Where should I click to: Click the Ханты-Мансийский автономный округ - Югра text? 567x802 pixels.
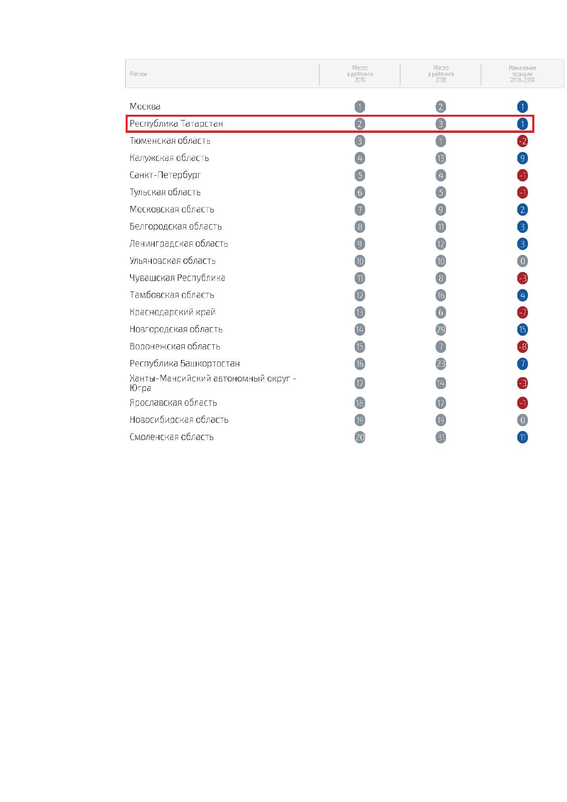click(213, 383)
